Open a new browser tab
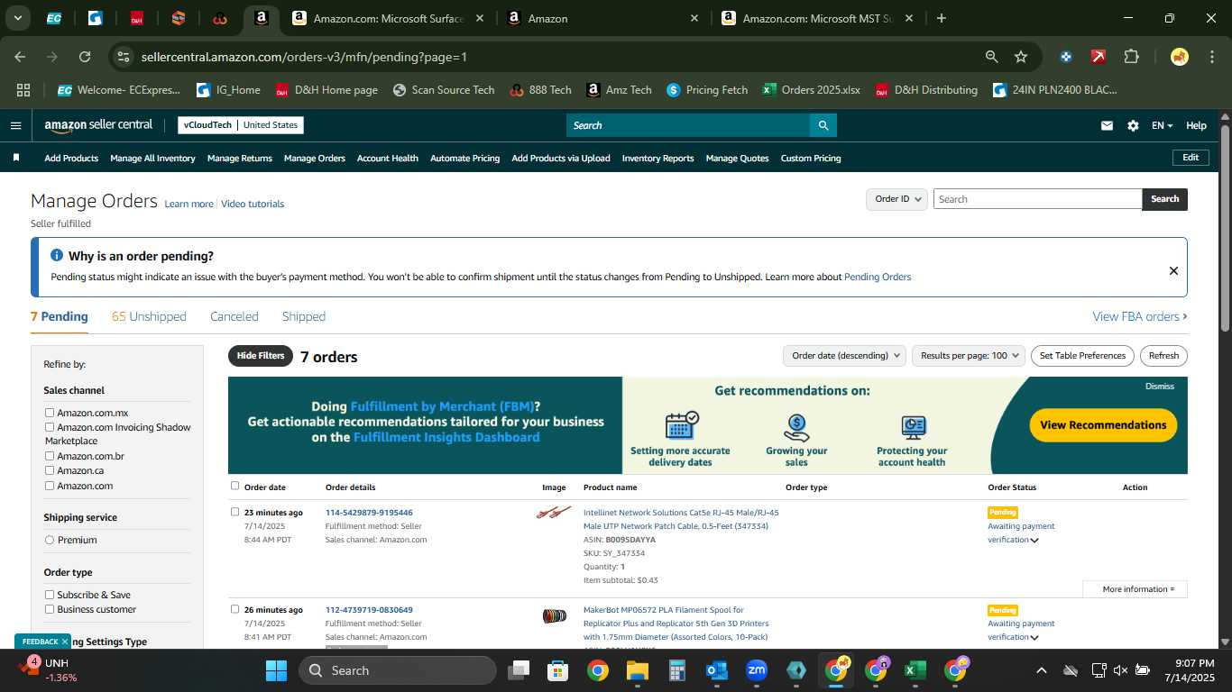The height and width of the screenshot is (692, 1232). (942, 18)
